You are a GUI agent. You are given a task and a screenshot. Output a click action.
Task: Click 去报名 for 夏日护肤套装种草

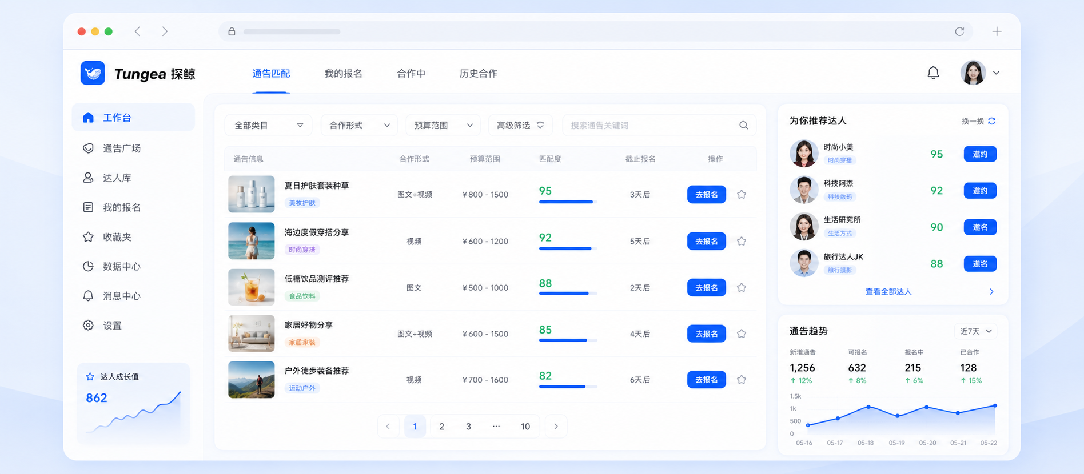pyautogui.click(x=707, y=194)
